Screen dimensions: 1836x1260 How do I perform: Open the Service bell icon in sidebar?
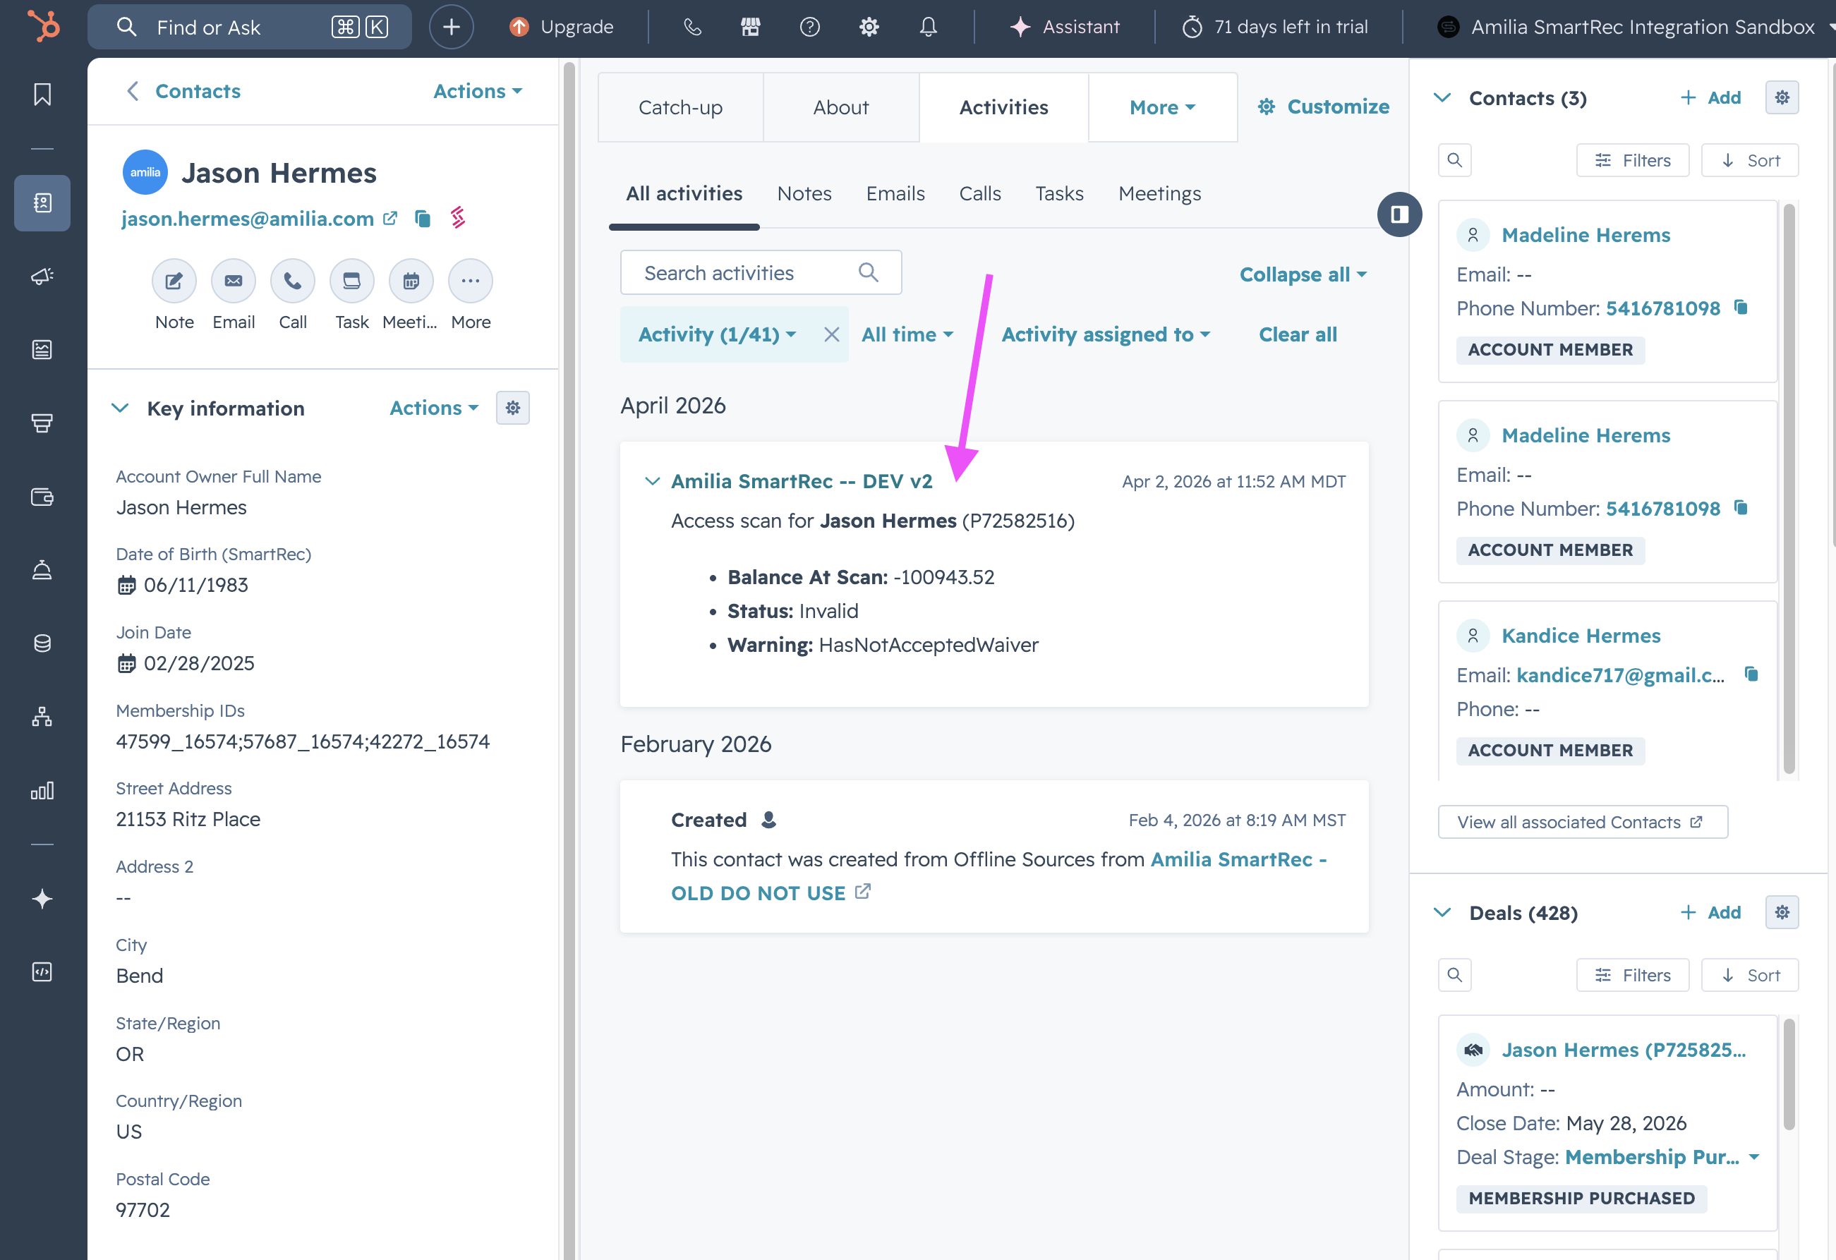pyautogui.click(x=42, y=569)
